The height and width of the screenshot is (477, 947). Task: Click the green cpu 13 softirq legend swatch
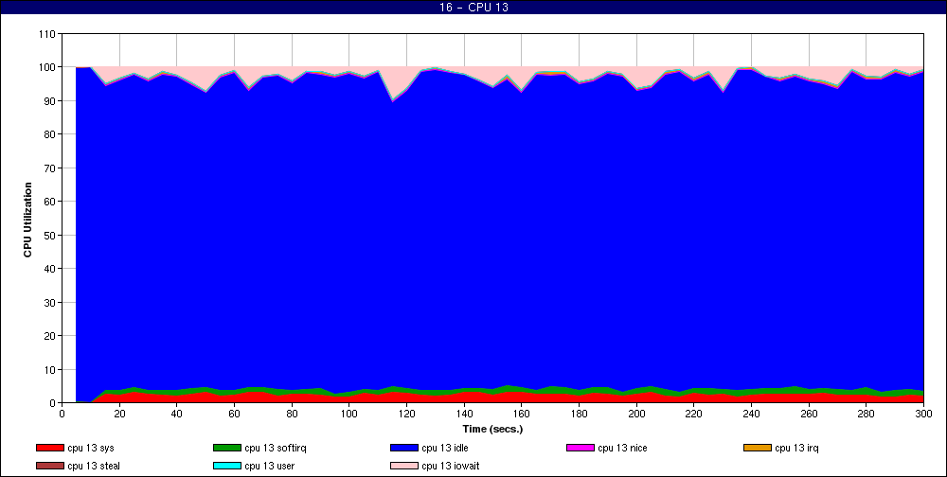coord(227,448)
